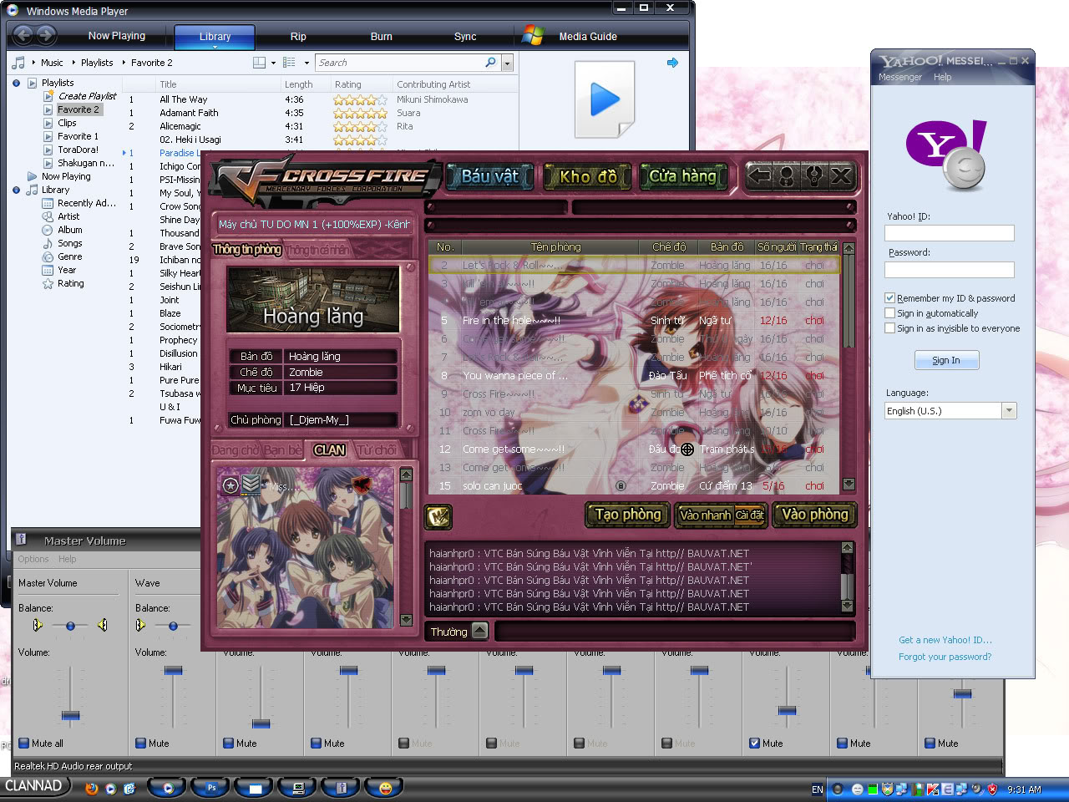Click Get a new Yahoo! ID link

point(945,640)
